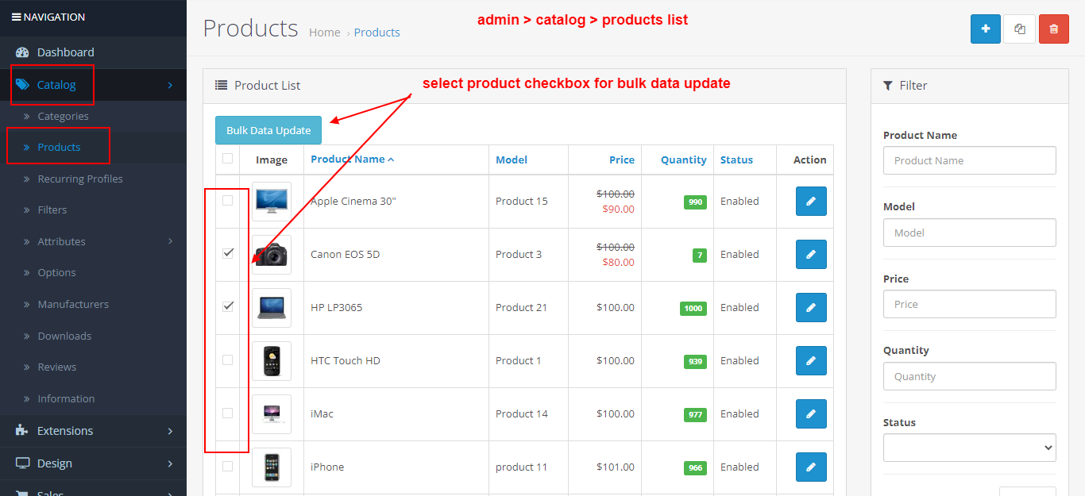
Task: Open Manufacturers in the Catalog menu
Action: 73,305
